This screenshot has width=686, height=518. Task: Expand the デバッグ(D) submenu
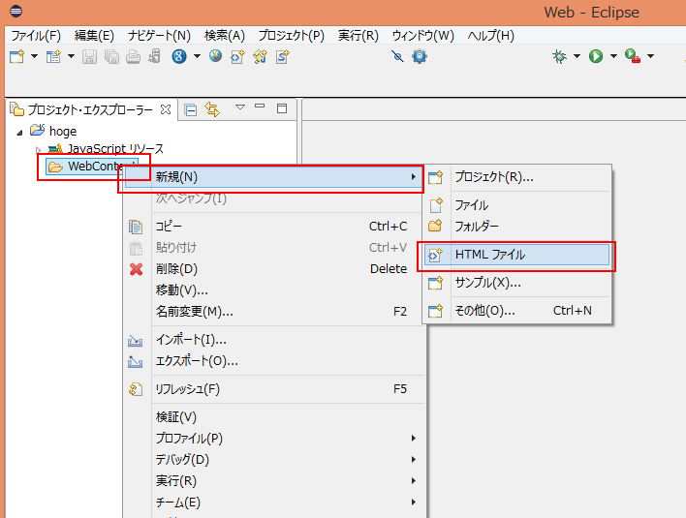(273, 460)
